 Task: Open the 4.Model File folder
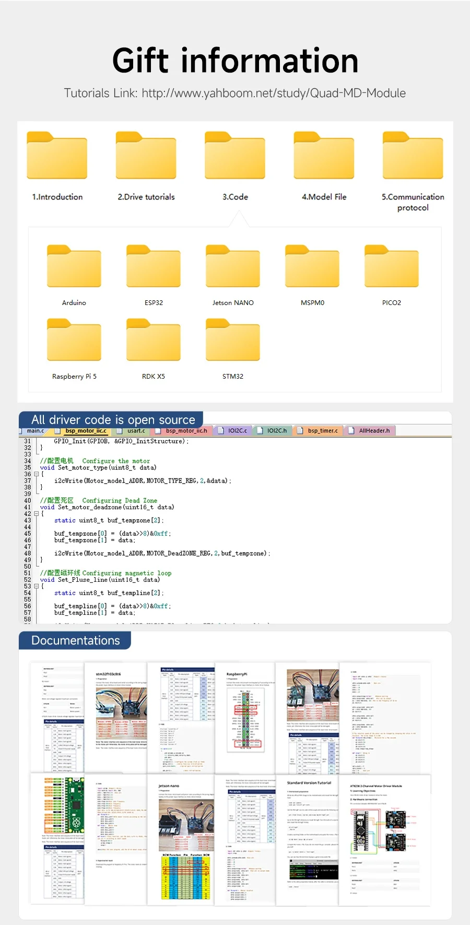[x=324, y=166]
